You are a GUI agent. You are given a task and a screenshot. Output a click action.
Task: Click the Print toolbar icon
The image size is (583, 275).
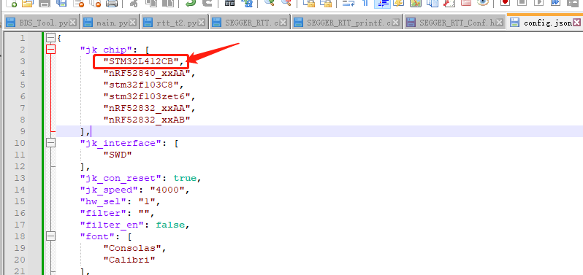112,3
